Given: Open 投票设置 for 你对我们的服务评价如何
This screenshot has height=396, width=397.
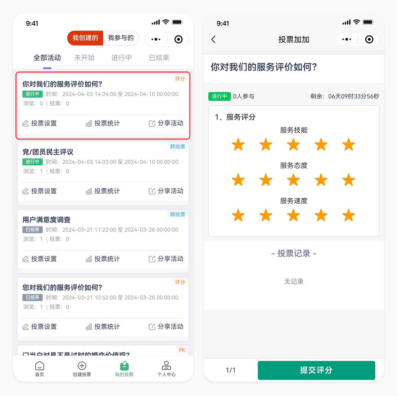Looking at the screenshot, I should (x=39, y=123).
